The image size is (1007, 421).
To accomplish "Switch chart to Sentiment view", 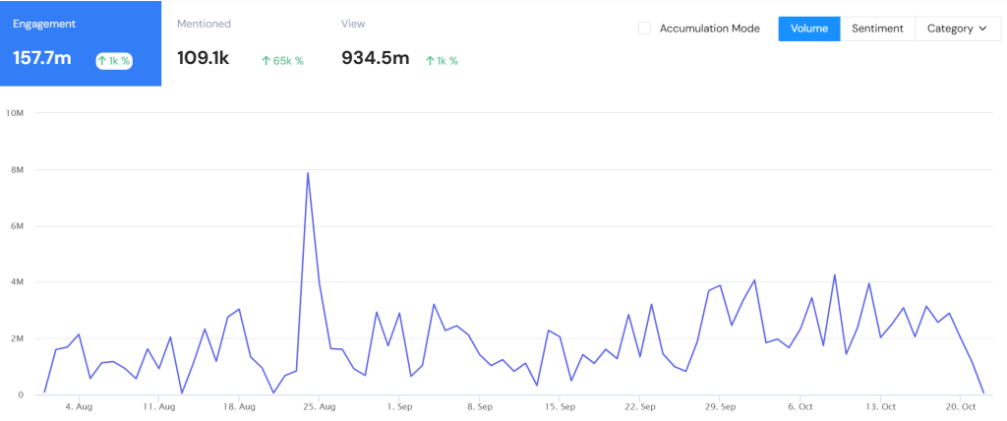I will coord(877,29).
